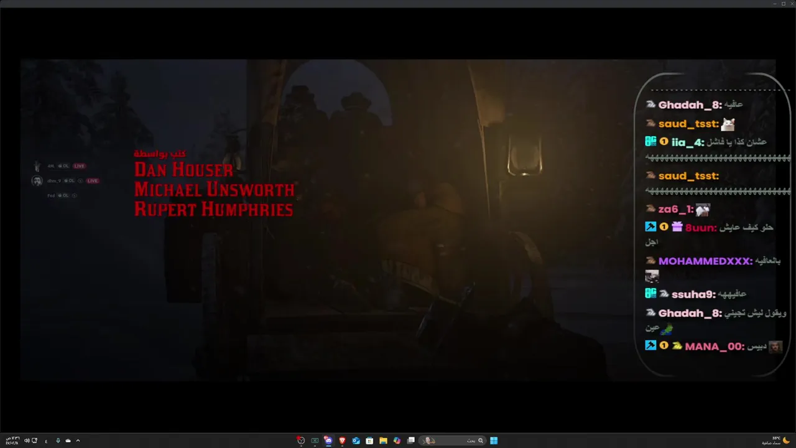Click the Rupert Humphries credit text
796x448 pixels.
pos(213,209)
